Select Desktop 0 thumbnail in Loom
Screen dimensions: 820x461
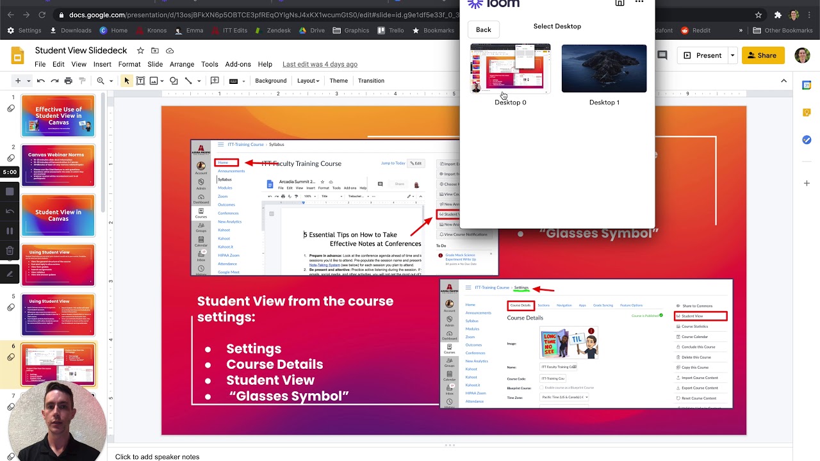(x=511, y=69)
